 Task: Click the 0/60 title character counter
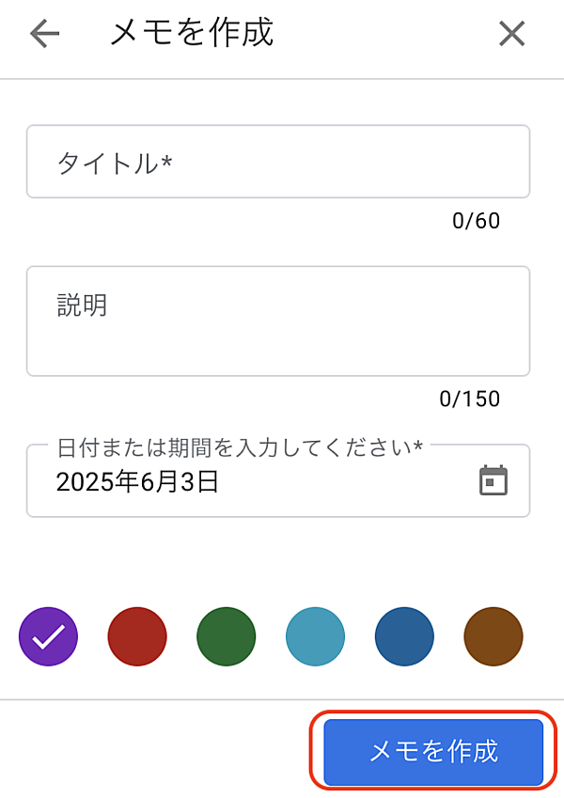click(476, 221)
